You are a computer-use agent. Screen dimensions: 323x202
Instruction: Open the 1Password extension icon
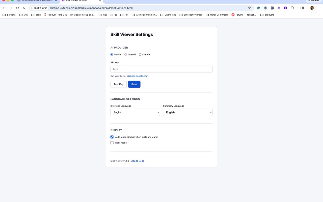(265, 8)
